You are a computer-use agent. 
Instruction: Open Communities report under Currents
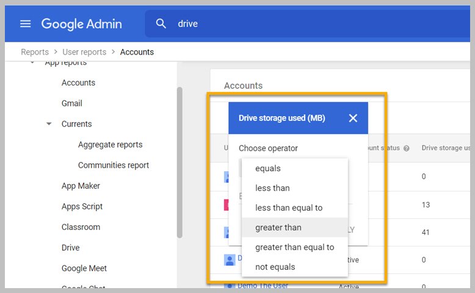pos(114,165)
